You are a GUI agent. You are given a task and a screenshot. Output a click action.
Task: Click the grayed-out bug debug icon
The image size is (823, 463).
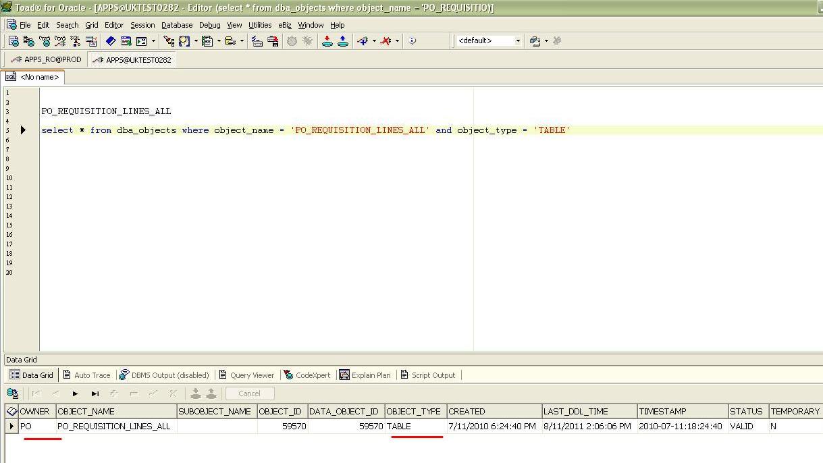coord(307,40)
